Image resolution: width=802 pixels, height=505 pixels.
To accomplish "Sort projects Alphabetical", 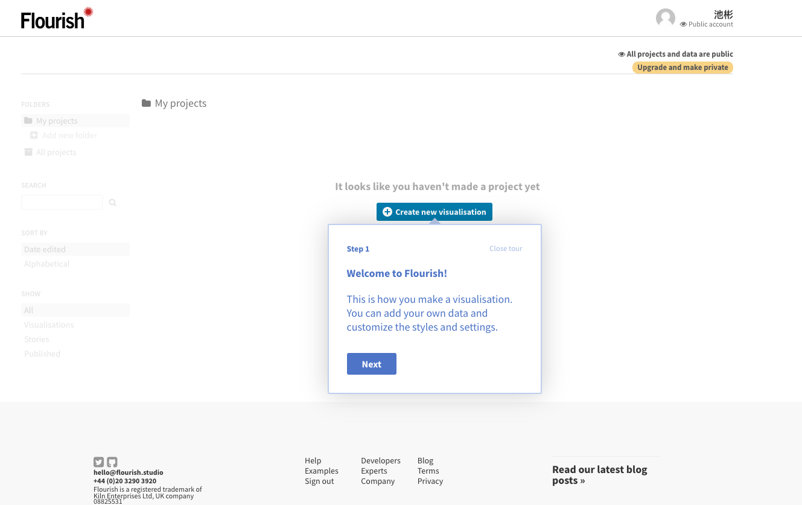I will 47,264.
